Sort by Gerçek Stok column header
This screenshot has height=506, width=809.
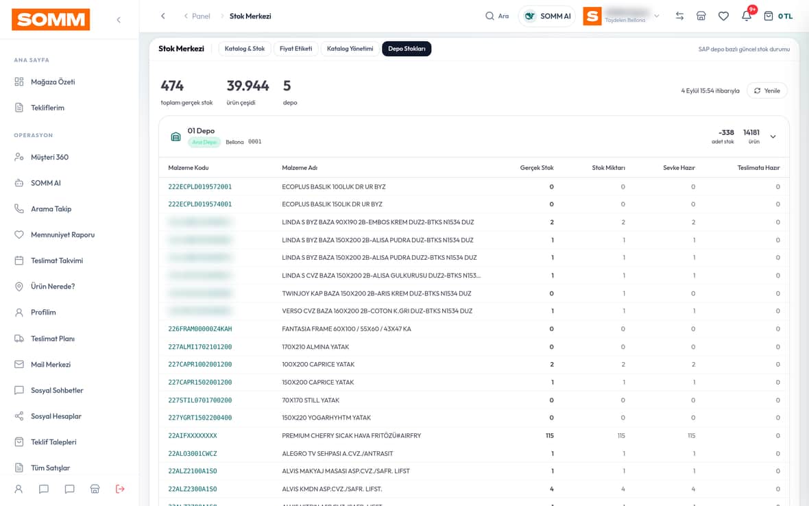pos(537,167)
